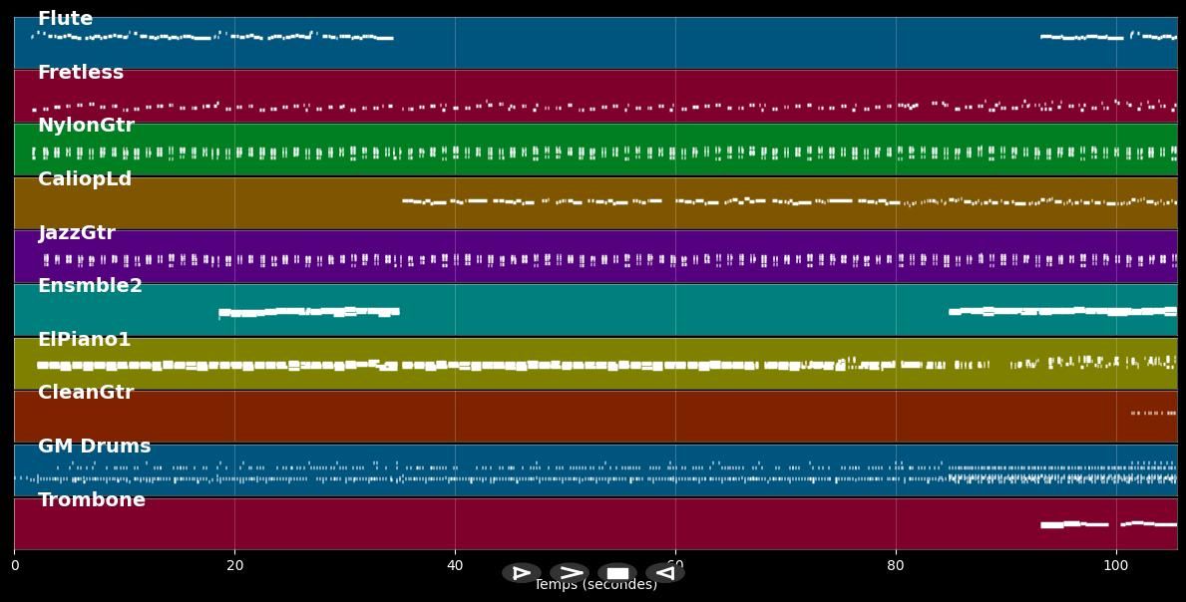The height and width of the screenshot is (602, 1186).
Task: Select the Trombone track label
Action: coord(92,500)
